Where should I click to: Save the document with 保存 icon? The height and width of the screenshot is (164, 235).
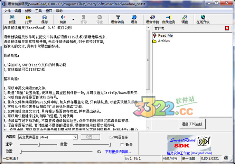(45, 19)
